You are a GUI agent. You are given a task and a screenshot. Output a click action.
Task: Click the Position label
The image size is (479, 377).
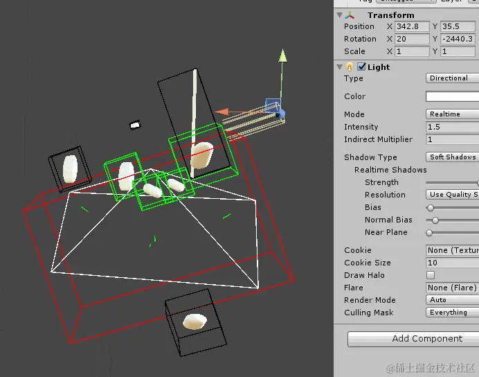359,26
